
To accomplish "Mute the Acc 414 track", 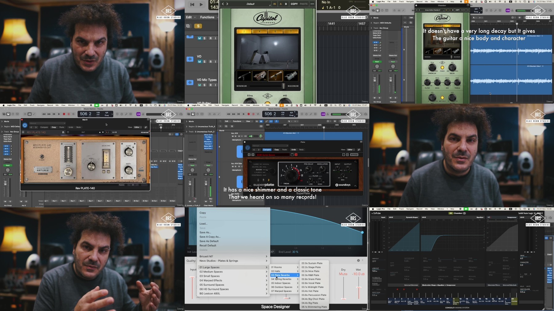I will 233,136.
